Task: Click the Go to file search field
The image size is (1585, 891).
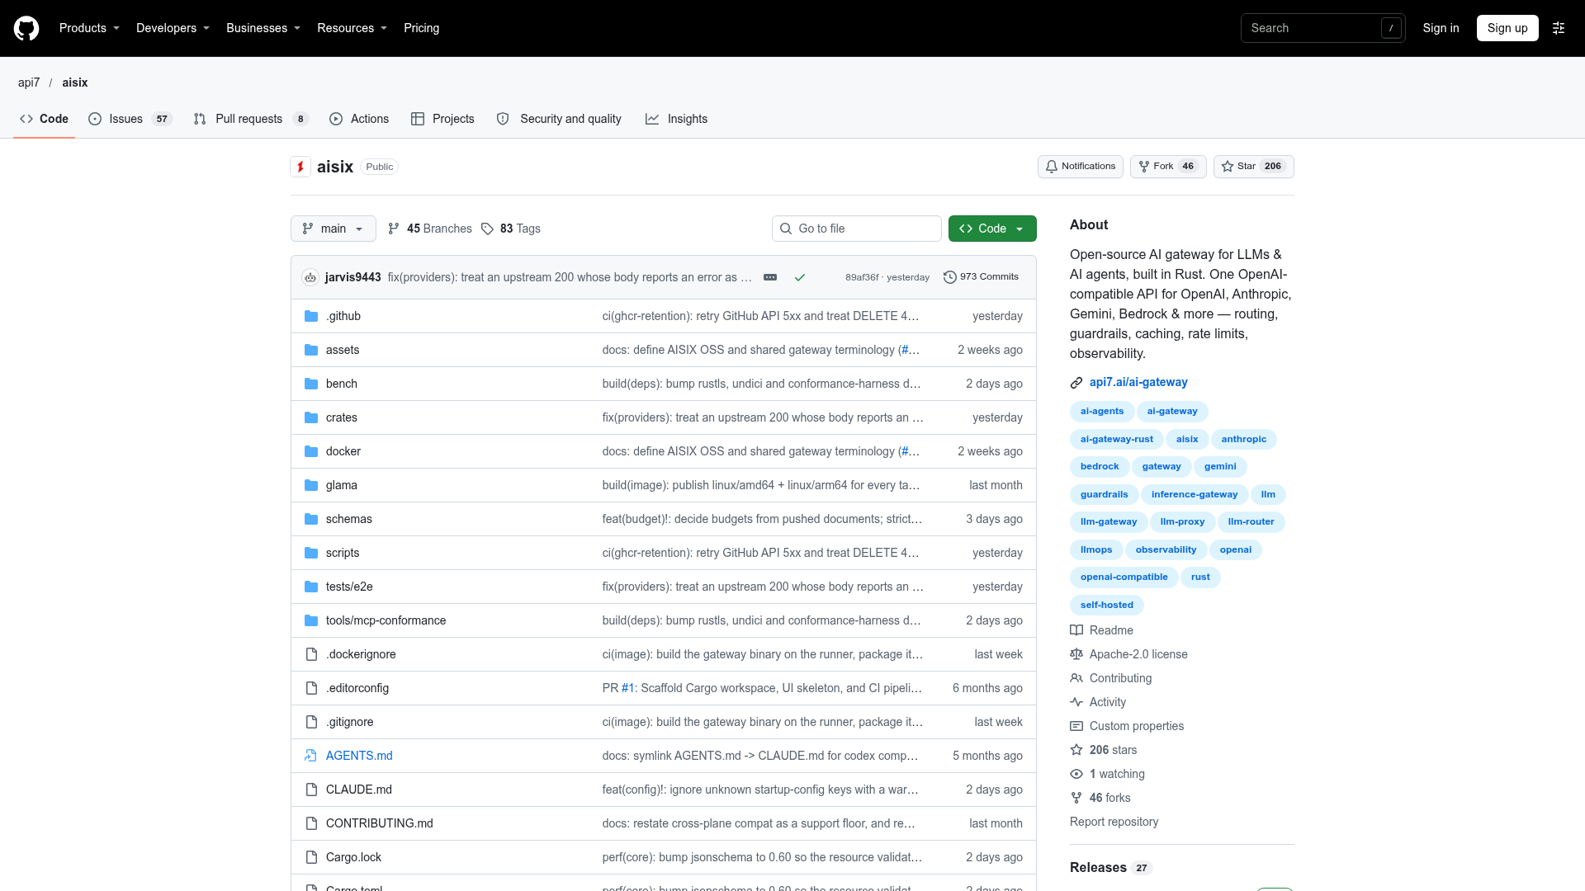Action: pyautogui.click(x=857, y=229)
